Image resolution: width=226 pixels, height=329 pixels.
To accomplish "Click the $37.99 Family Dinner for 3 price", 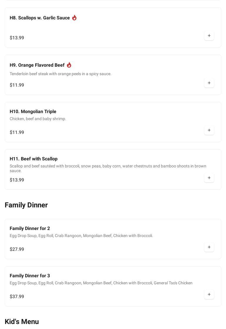I will pos(17,297).
